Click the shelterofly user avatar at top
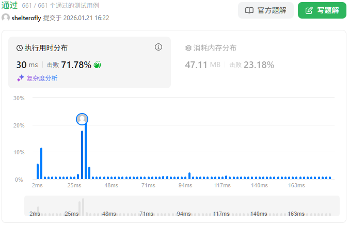 tap(6, 18)
